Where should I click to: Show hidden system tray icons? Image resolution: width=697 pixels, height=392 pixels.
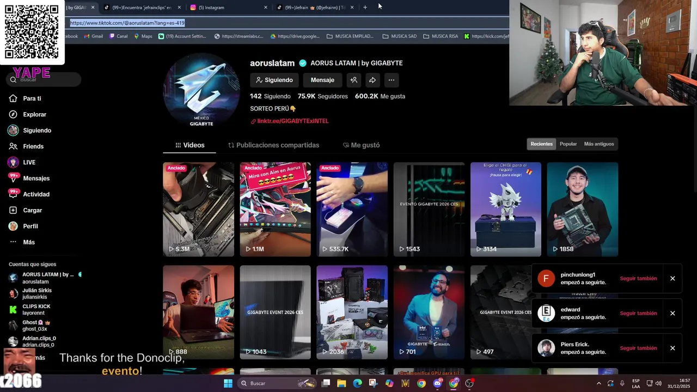coord(598,383)
